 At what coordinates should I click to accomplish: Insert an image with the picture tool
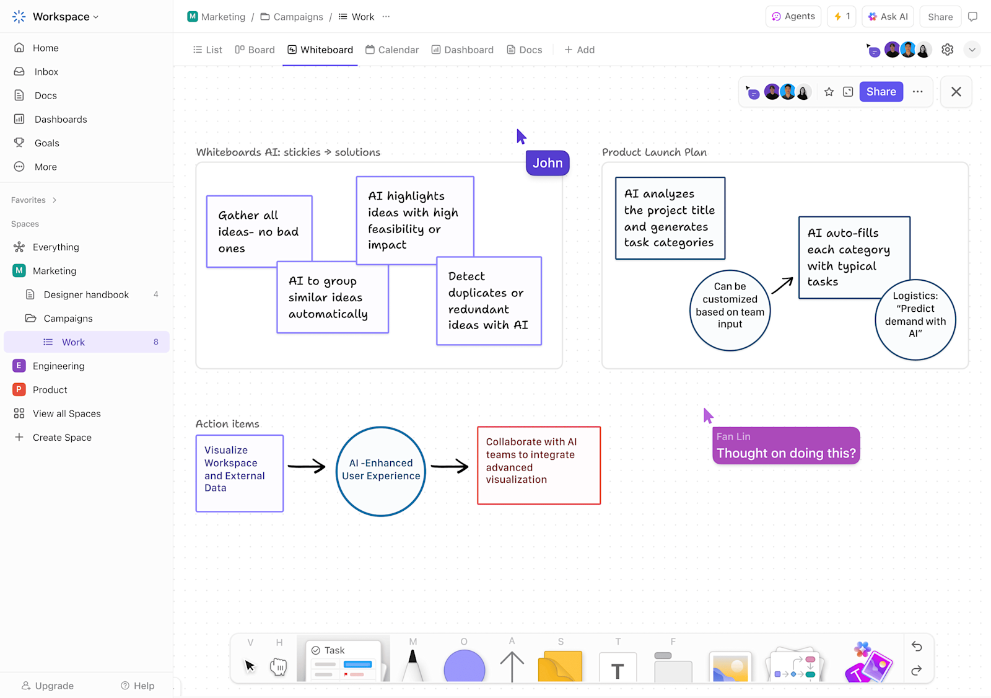pos(731,668)
